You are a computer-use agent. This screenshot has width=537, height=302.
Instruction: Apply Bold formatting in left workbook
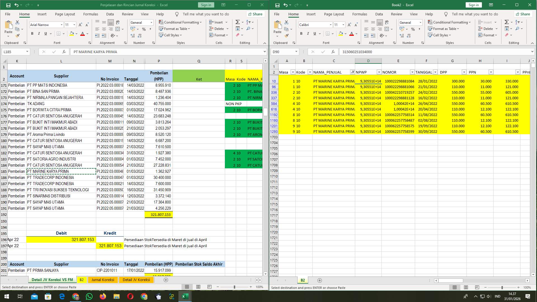pos(32,34)
